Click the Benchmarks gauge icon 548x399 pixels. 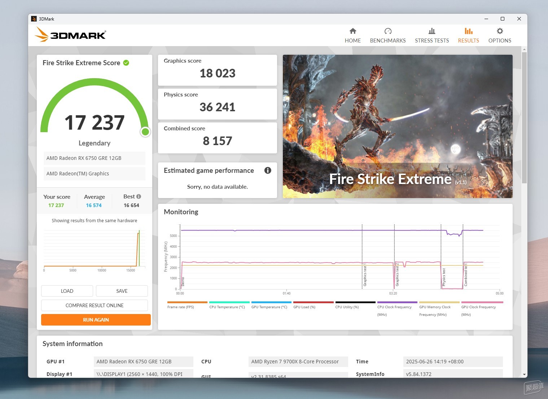[388, 31]
